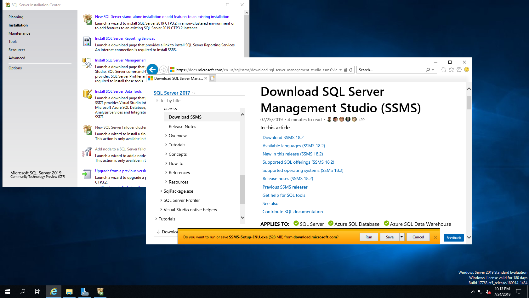
Task: Switch to SQL Server setup taskbar icon
Action: tap(100, 292)
